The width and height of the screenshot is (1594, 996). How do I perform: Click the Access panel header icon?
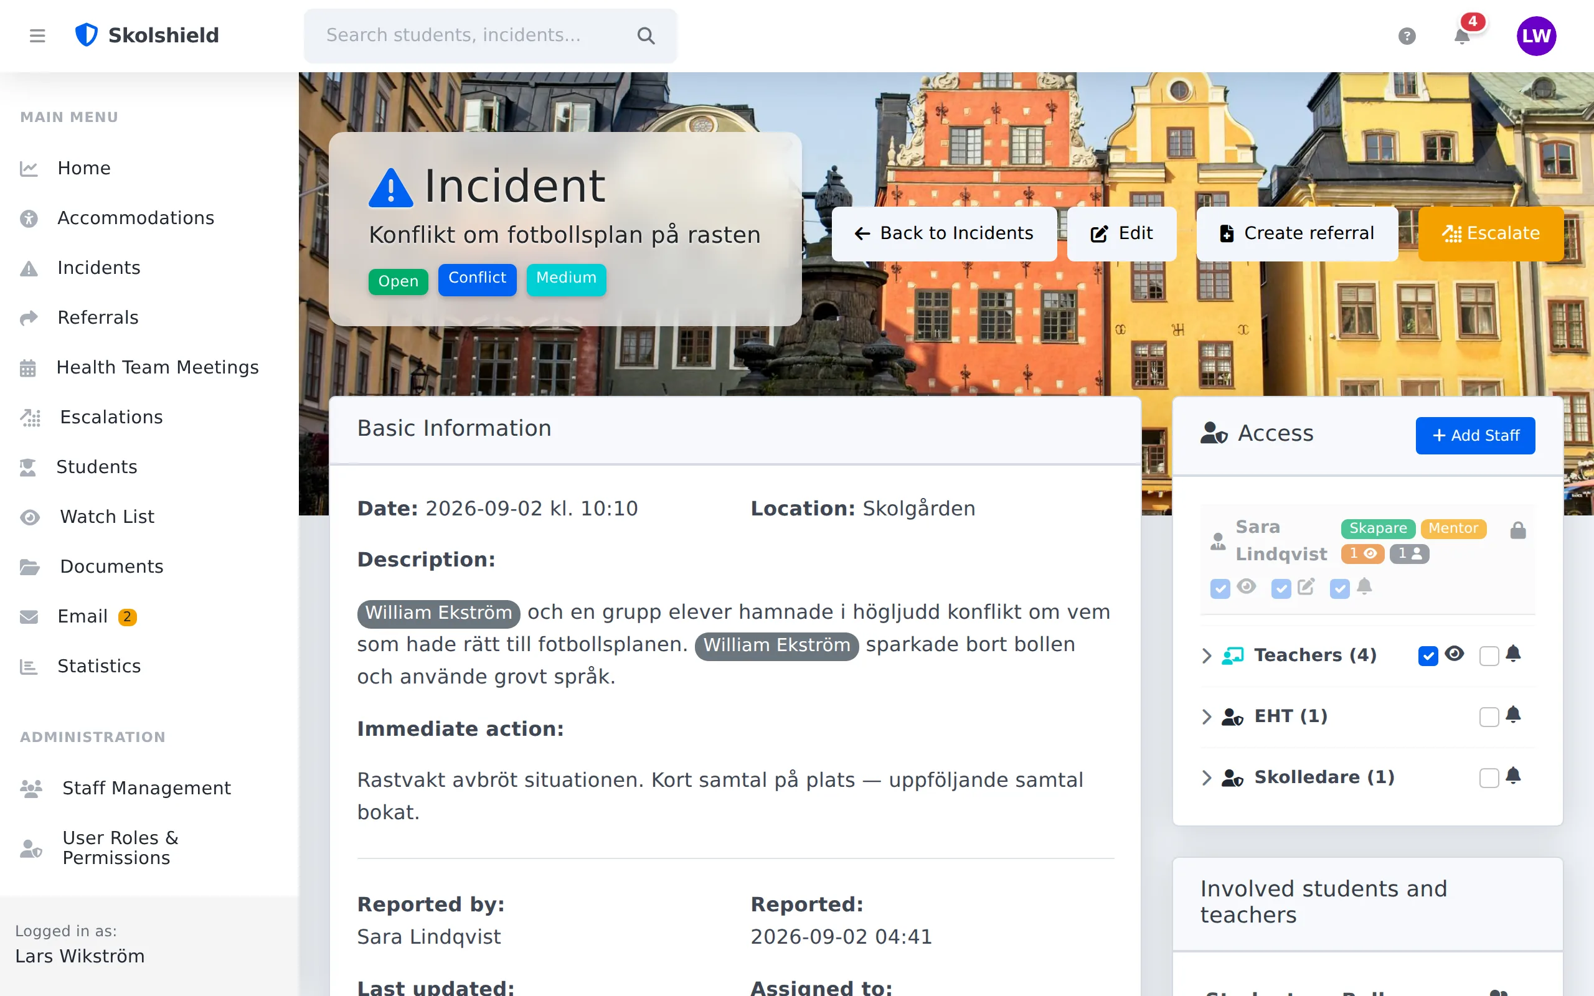[1214, 433]
